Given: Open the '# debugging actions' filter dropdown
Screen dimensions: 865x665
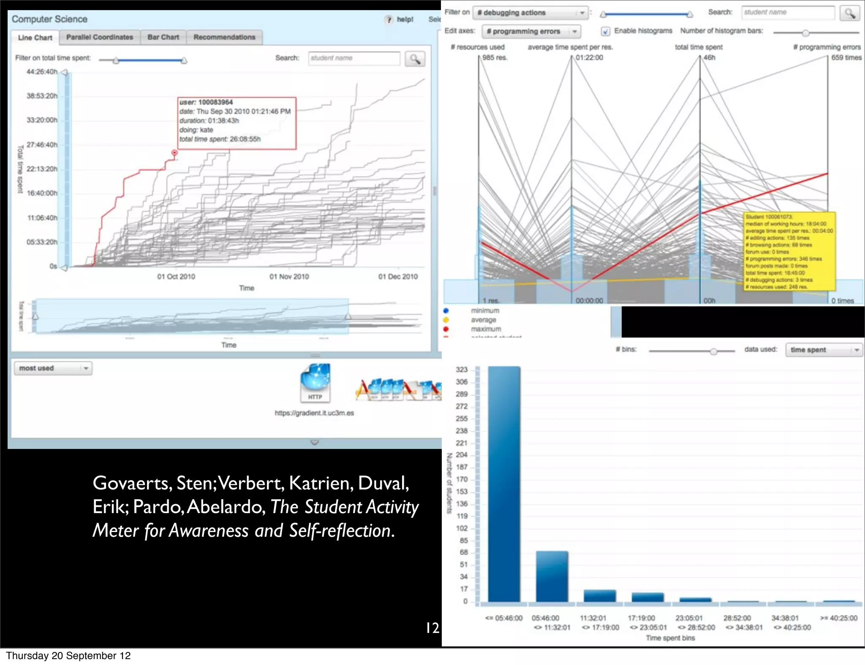Looking at the screenshot, I should [530, 13].
